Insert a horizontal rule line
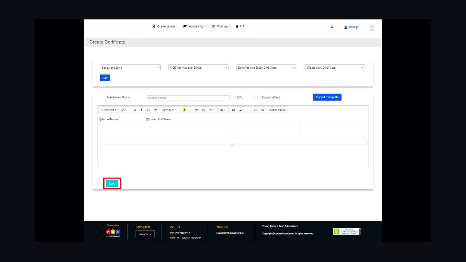The height and width of the screenshot is (262, 466). 247,110
